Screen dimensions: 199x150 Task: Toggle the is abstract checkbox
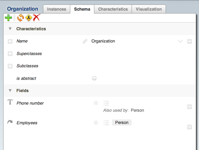[94, 78]
